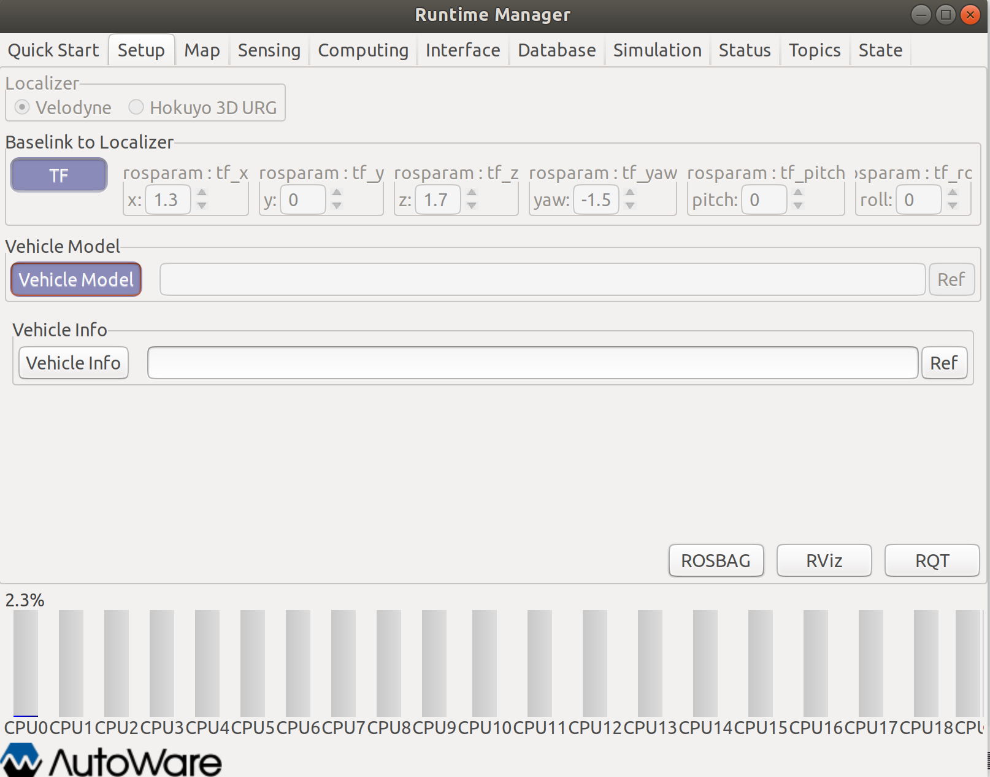Viewport: 990px width, 777px height.
Task: View the Topics tab
Action: (815, 50)
